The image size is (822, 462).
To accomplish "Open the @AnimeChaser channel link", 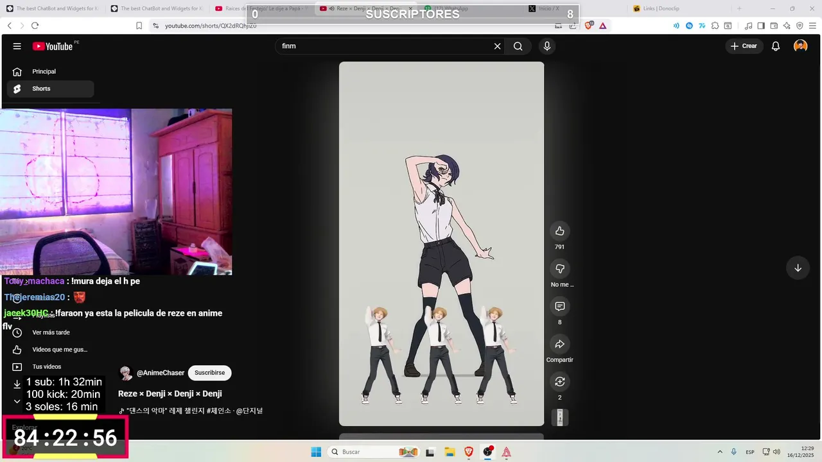I will 161,373.
